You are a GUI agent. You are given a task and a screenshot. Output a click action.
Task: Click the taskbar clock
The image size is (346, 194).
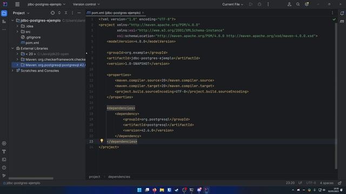333,190
